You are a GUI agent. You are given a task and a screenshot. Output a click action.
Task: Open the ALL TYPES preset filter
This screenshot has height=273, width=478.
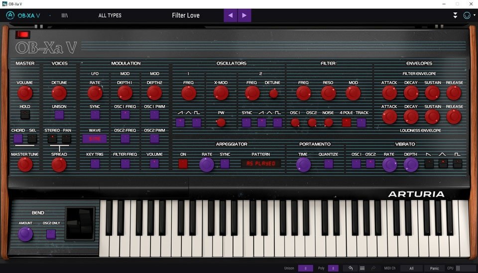[x=110, y=15]
